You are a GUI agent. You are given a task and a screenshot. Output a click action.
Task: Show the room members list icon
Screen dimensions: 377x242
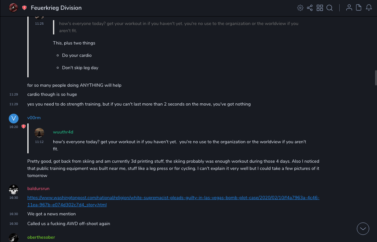[349, 8]
